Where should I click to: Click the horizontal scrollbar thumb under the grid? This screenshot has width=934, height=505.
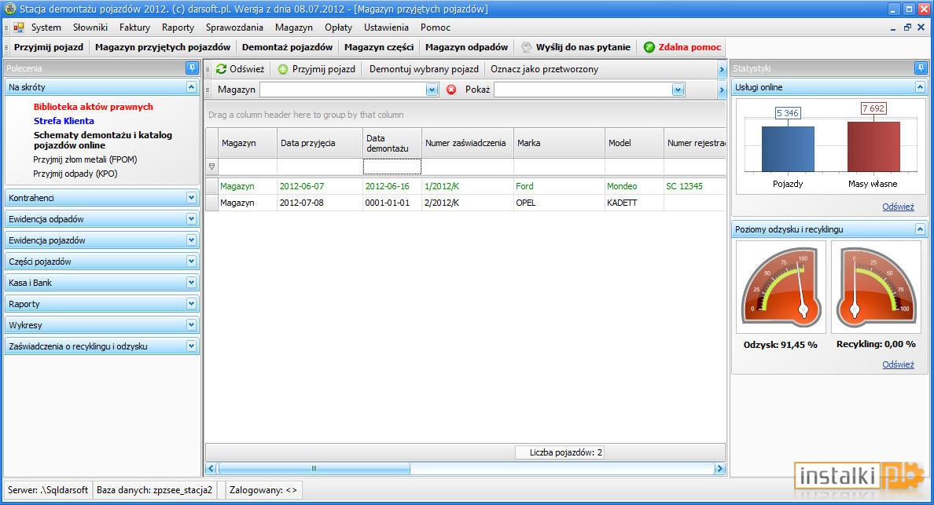click(x=314, y=469)
